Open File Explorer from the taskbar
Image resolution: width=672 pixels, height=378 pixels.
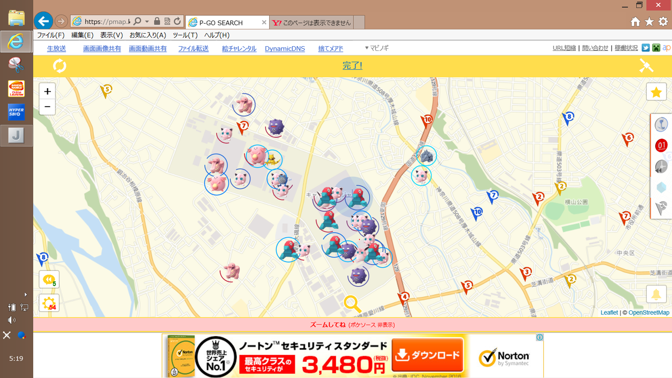point(16,18)
